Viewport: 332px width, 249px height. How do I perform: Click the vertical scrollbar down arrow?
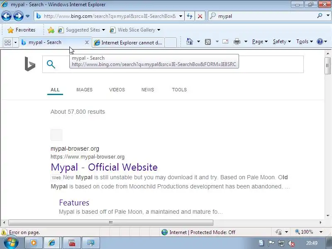coord(327,216)
